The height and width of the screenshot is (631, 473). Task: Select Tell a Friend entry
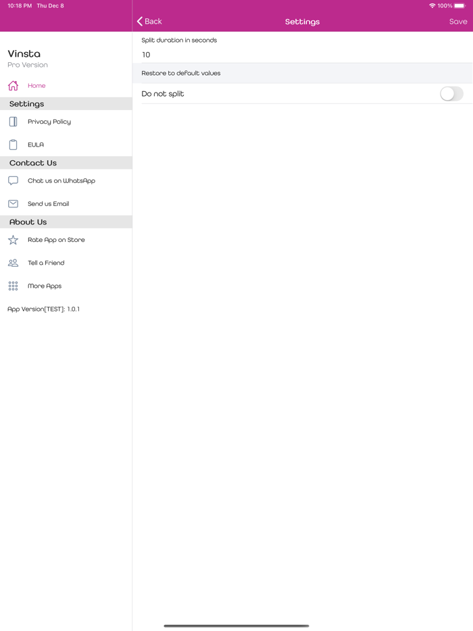[66, 263]
